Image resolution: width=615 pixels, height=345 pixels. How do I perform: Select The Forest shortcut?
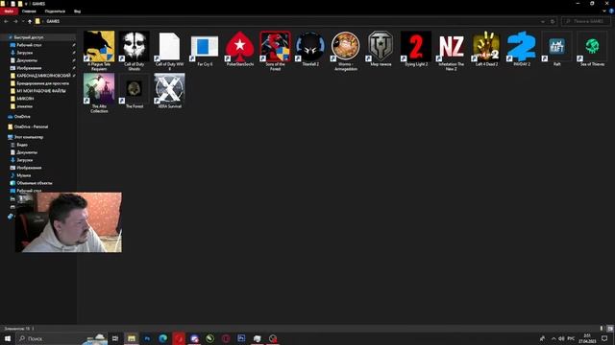pos(135,91)
